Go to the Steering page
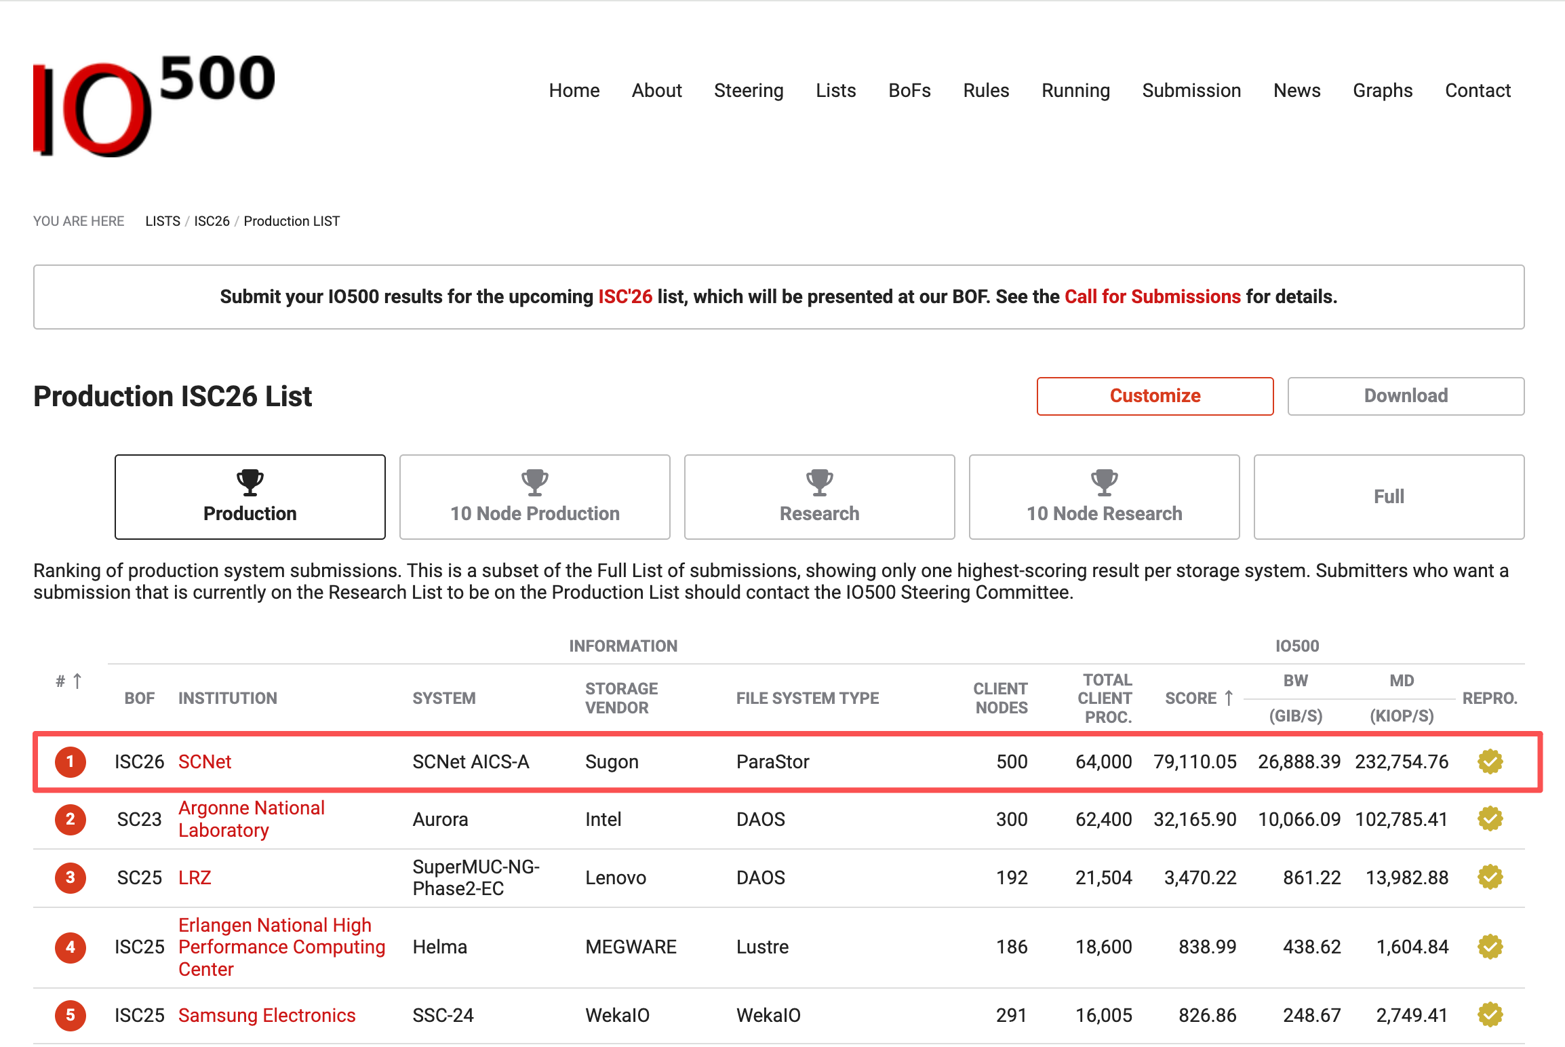 (749, 90)
